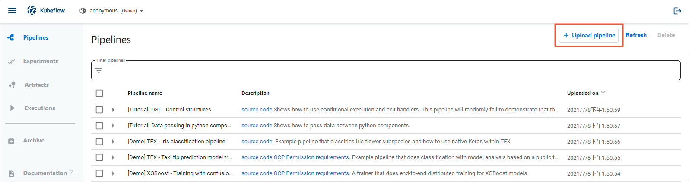Click the logout icon
The width and height of the screenshot is (689, 182).
[677, 11]
